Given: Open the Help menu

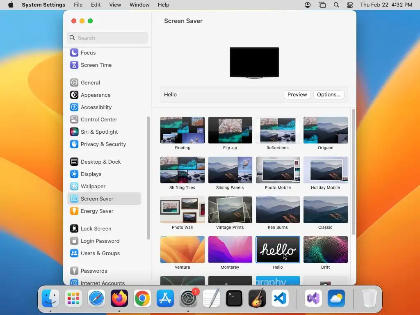Looking at the screenshot, I should 163,5.
